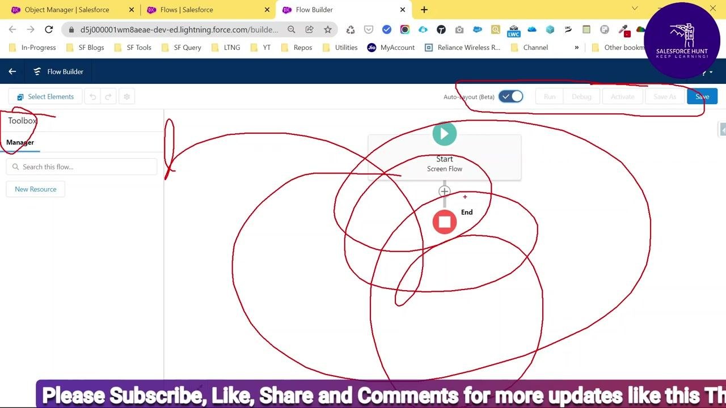
Task: Open the MyAccount bookmark
Action: point(391,48)
